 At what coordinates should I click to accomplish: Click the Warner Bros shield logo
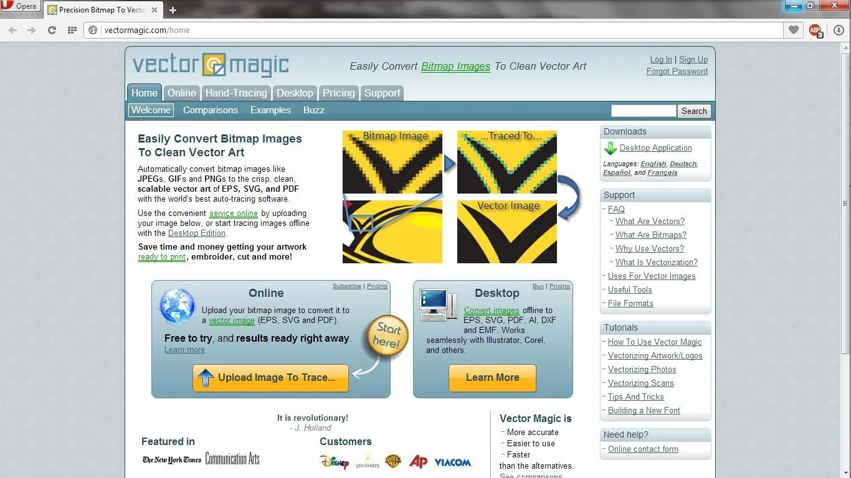(x=393, y=462)
